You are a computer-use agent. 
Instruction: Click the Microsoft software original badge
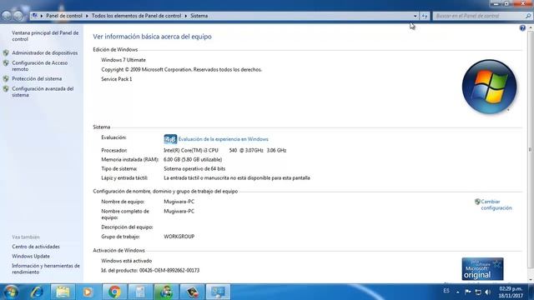click(x=482, y=269)
